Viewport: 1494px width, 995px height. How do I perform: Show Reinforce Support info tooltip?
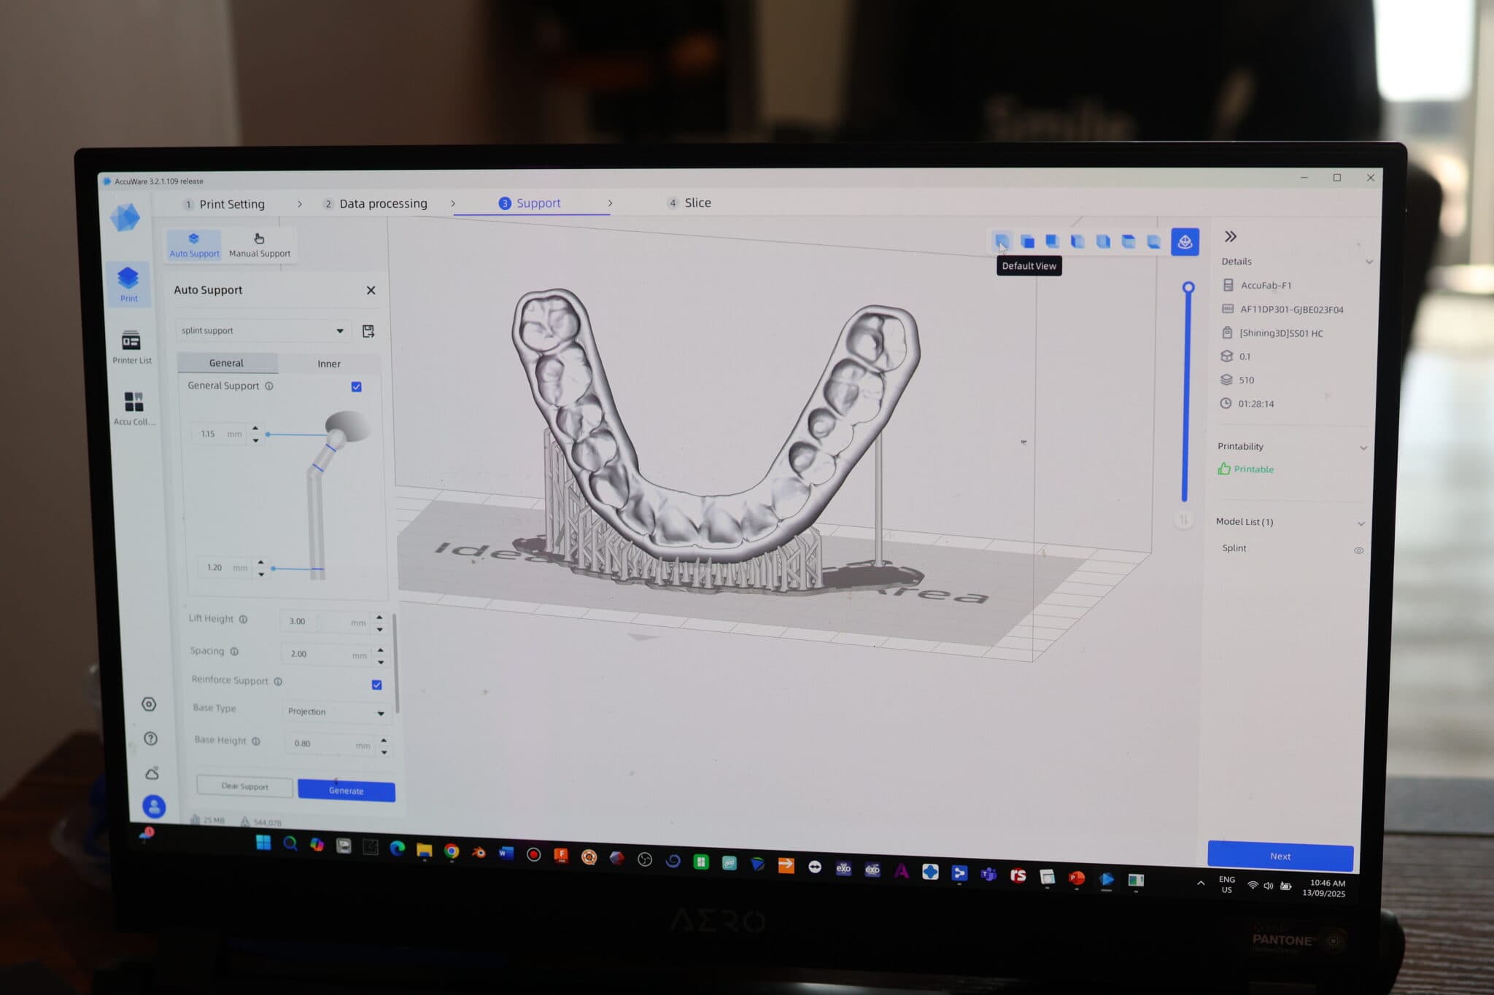[x=278, y=682]
